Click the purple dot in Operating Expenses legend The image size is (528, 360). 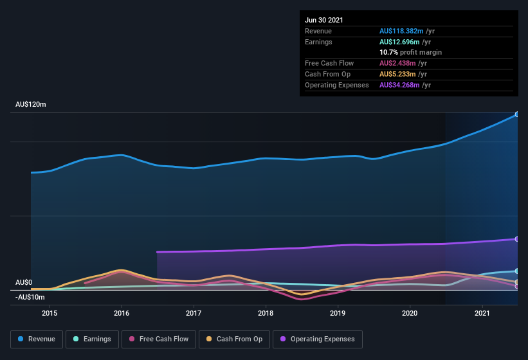(283, 339)
